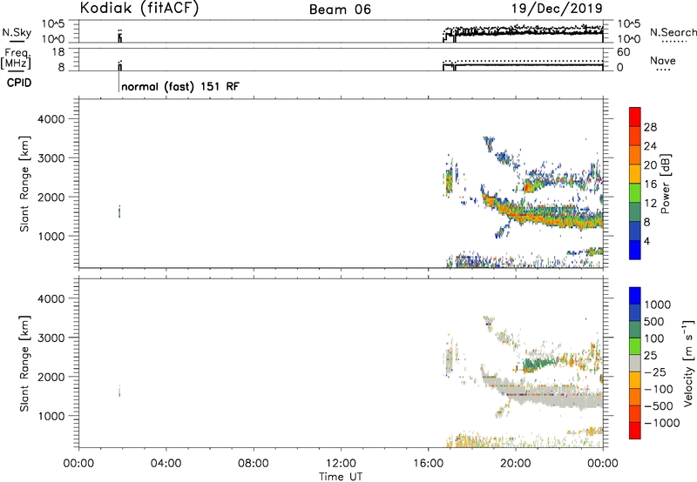Click the "20:00" time axis label

[515, 464]
